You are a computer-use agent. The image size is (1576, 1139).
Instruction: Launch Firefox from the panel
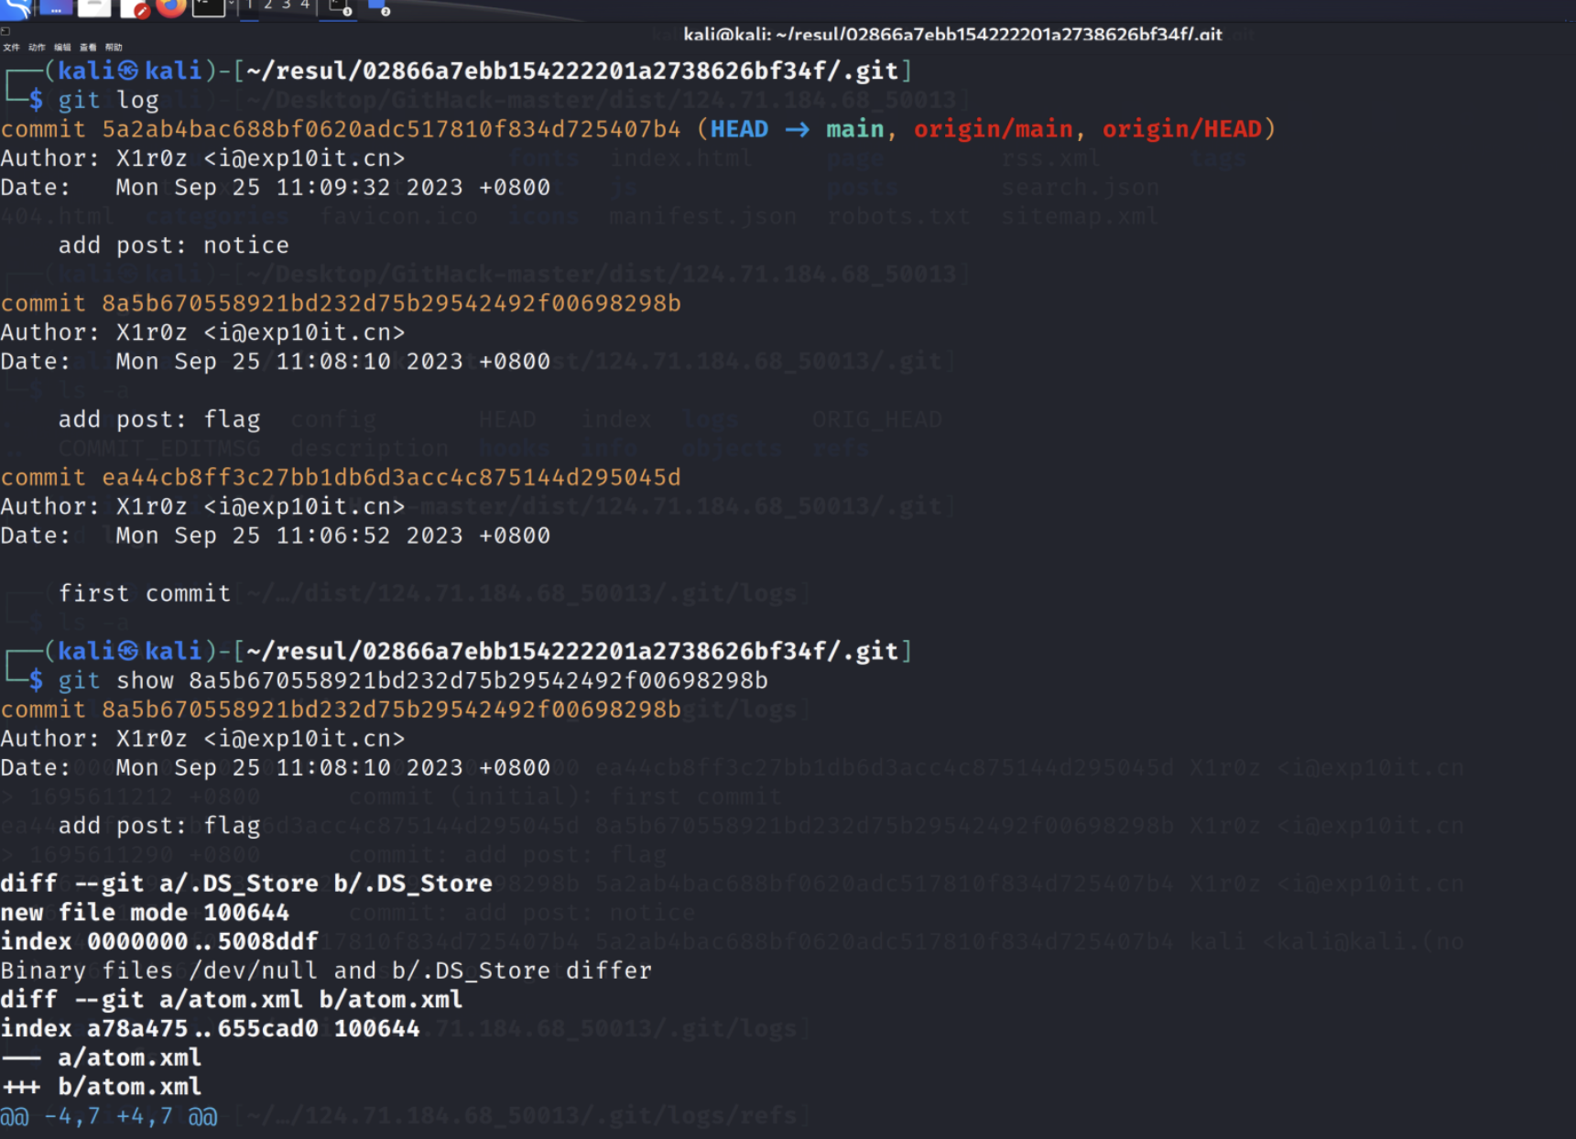(171, 8)
